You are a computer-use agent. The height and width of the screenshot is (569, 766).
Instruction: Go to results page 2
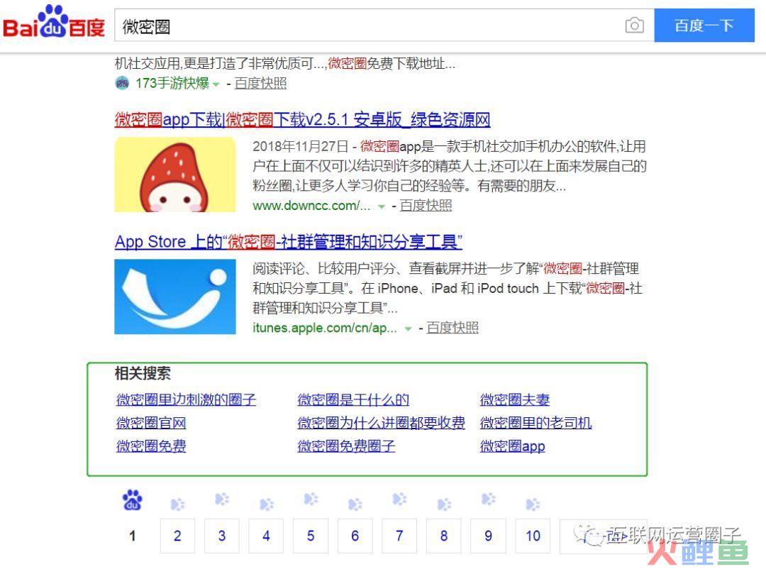[x=177, y=536]
